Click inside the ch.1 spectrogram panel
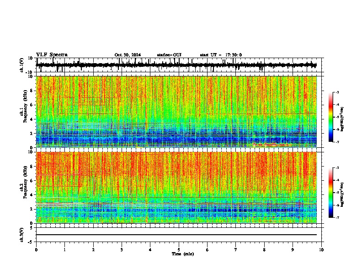Image resolution: width=362 pixels, height=280 pixels. (x=176, y=112)
